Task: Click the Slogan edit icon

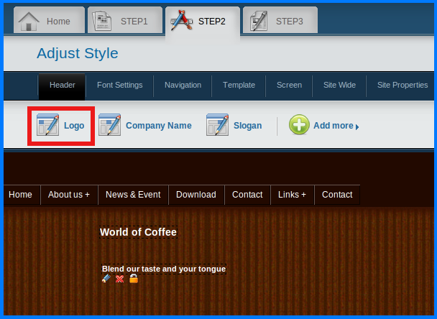Action: 217,124
